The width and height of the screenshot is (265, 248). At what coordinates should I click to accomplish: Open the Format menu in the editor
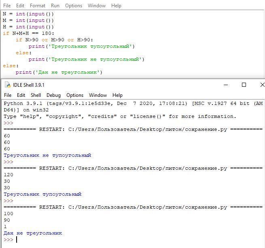38,6
